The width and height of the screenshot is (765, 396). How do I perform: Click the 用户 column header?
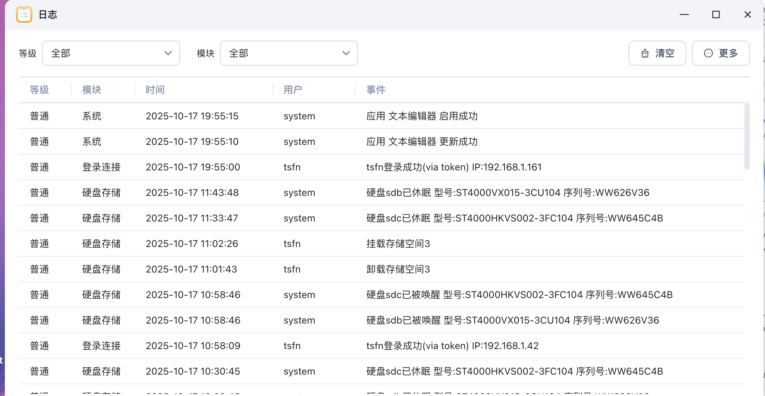(x=293, y=90)
